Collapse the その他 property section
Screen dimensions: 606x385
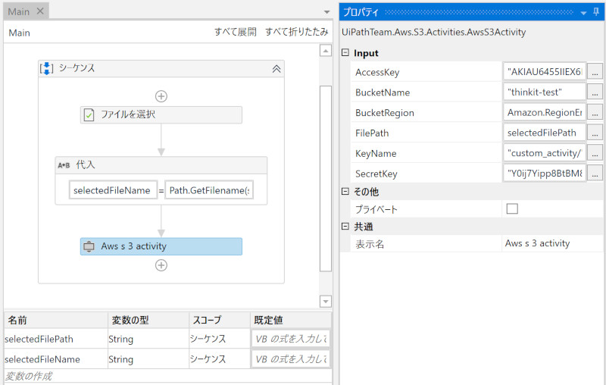click(x=346, y=192)
